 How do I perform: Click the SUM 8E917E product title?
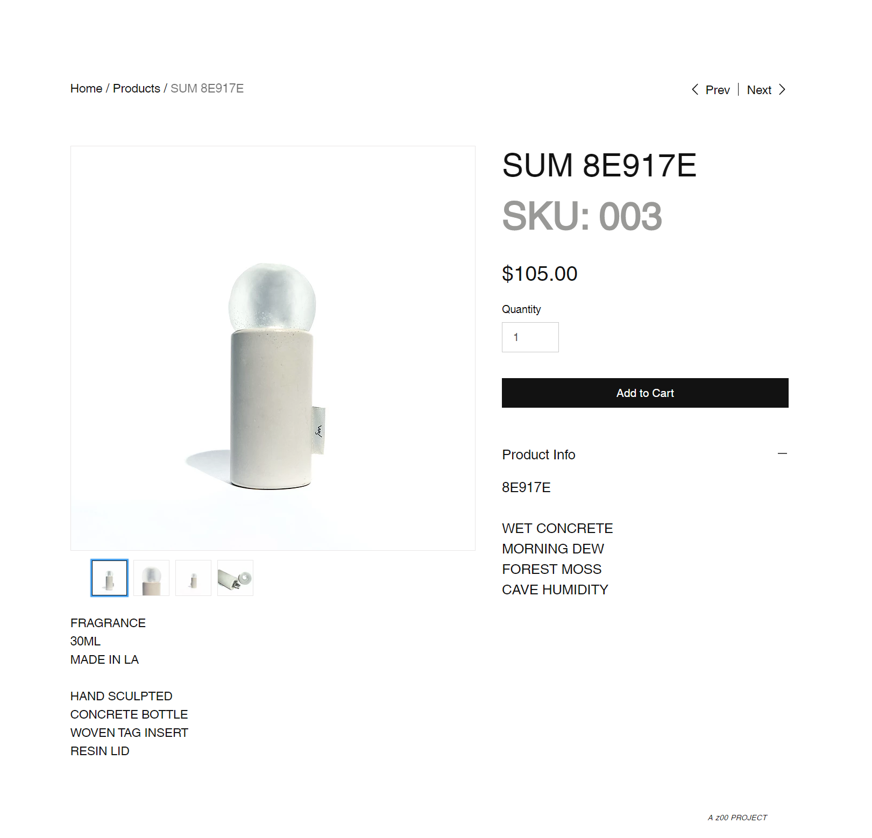(599, 165)
